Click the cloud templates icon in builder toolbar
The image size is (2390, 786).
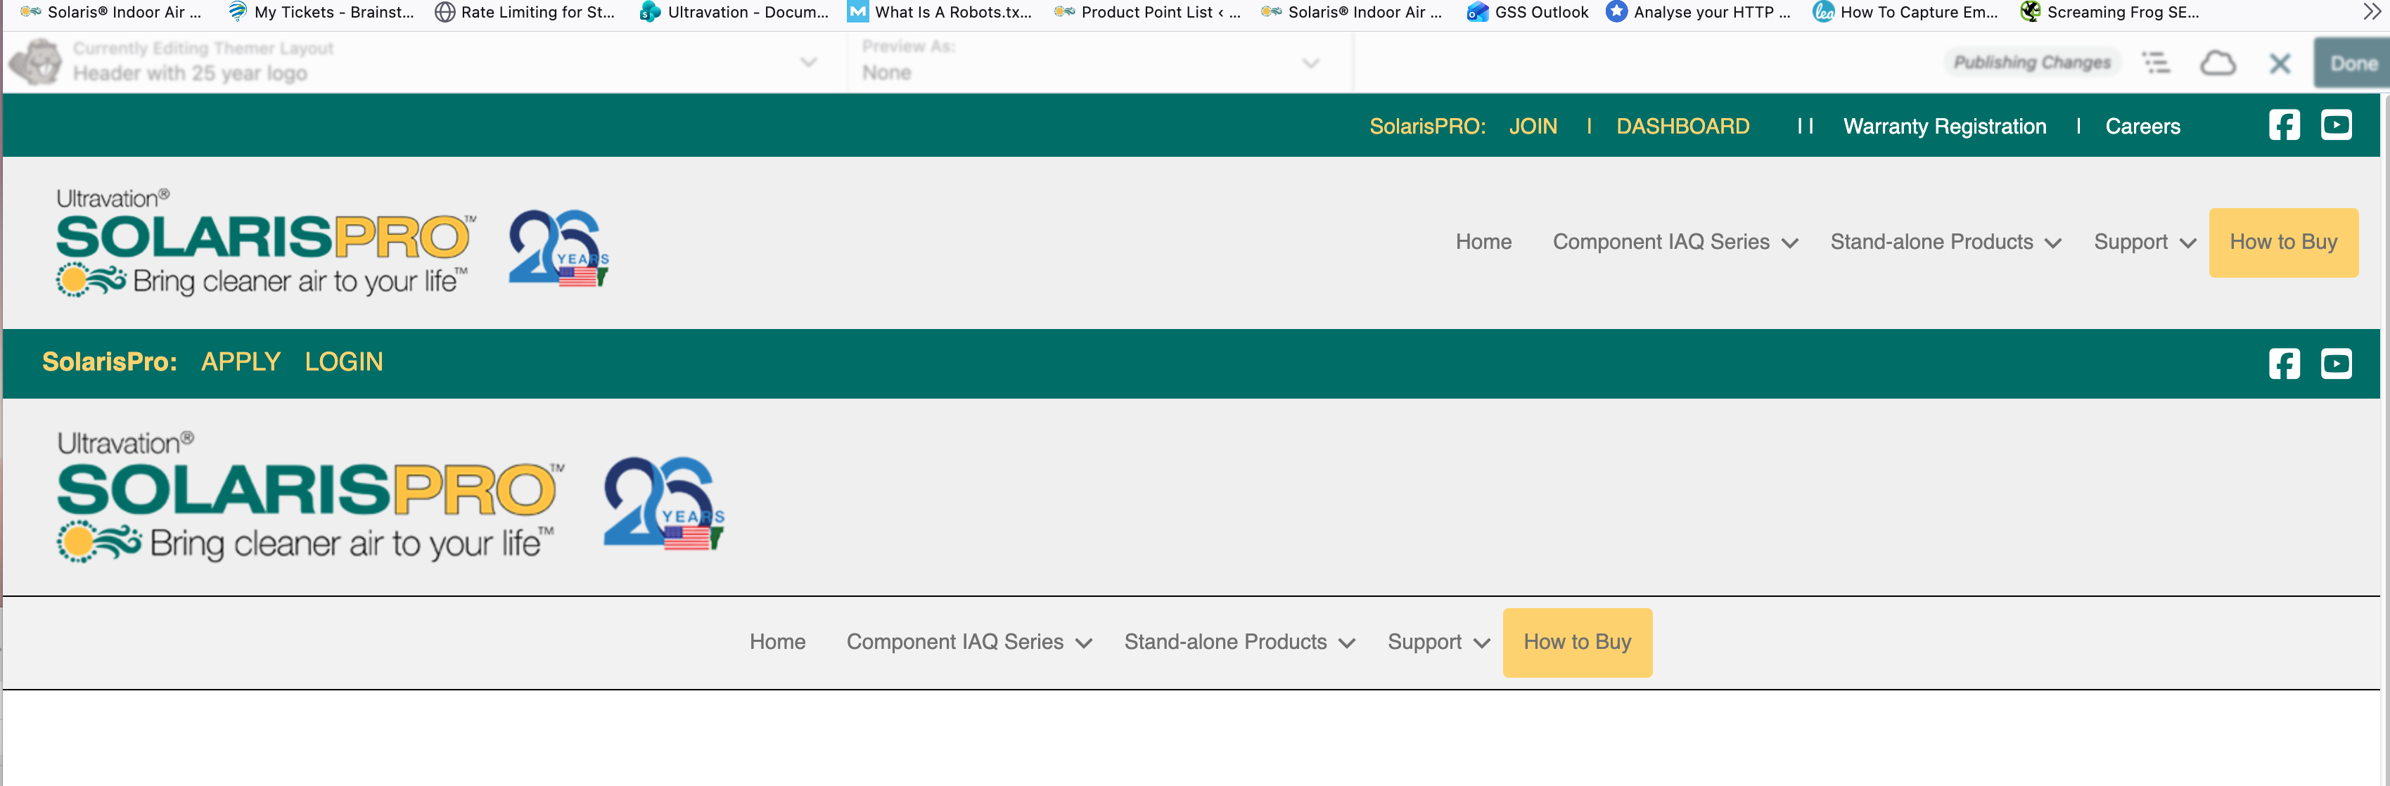(x=2218, y=63)
